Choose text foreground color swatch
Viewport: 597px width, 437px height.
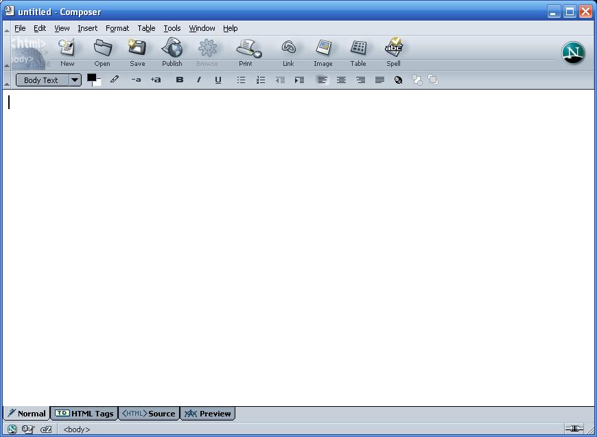coord(91,78)
